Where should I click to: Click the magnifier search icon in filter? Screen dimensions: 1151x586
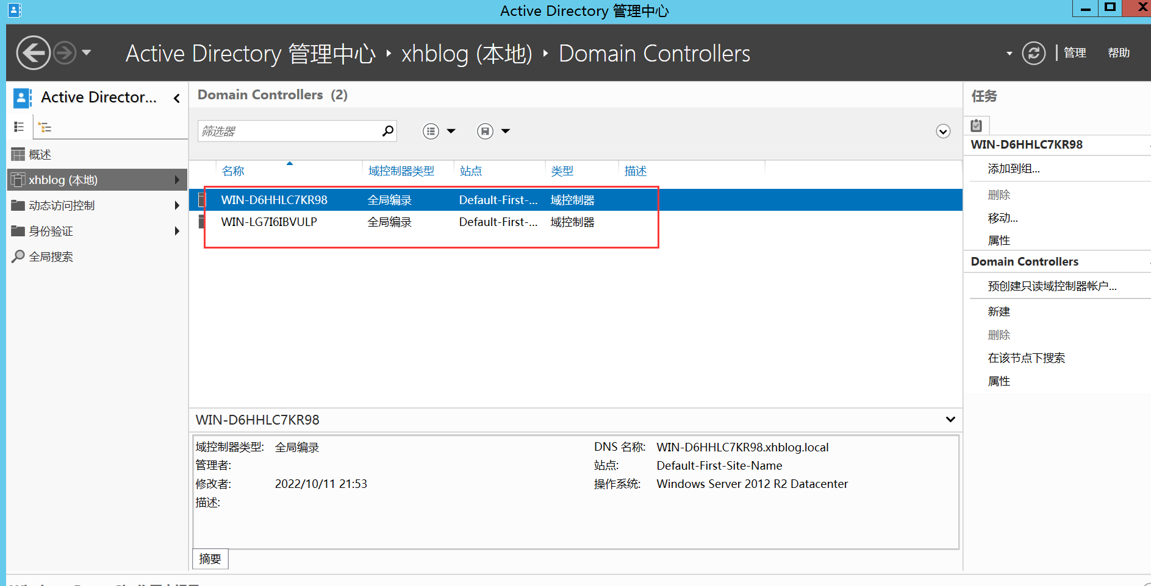click(388, 131)
